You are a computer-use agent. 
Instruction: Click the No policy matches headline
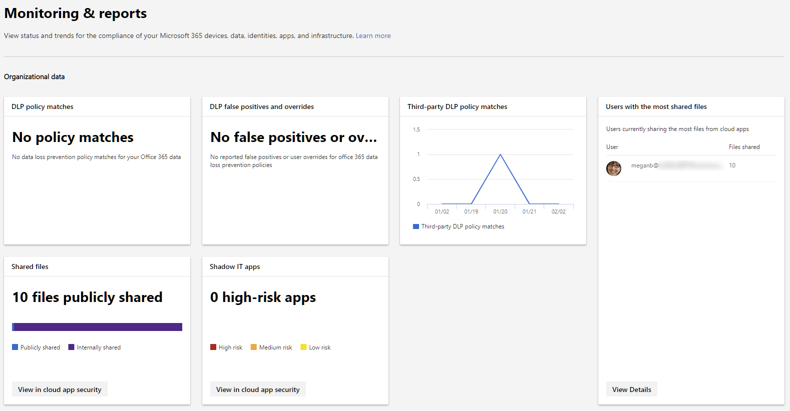73,137
